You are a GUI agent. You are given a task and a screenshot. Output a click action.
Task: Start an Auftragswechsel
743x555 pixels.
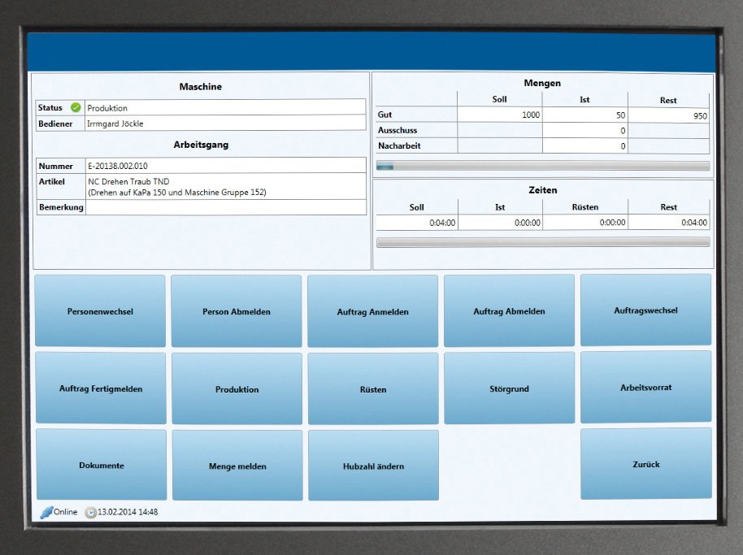point(645,310)
